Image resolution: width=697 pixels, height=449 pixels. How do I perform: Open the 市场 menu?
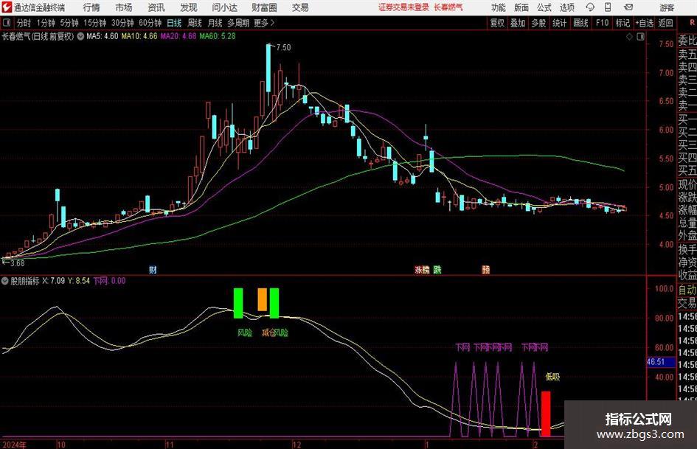(124, 7)
